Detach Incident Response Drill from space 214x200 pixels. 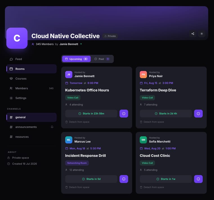[x=77, y=187]
